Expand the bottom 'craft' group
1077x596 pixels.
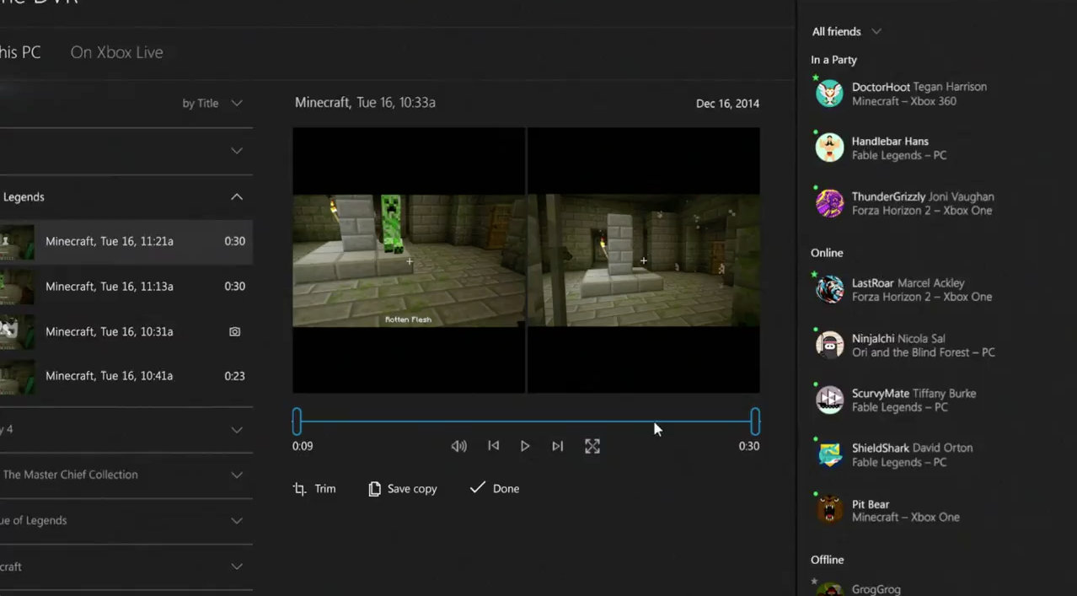tap(237, 566)
